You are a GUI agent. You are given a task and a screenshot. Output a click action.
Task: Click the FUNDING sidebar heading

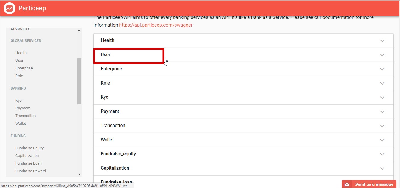click(x=18, y=136)
